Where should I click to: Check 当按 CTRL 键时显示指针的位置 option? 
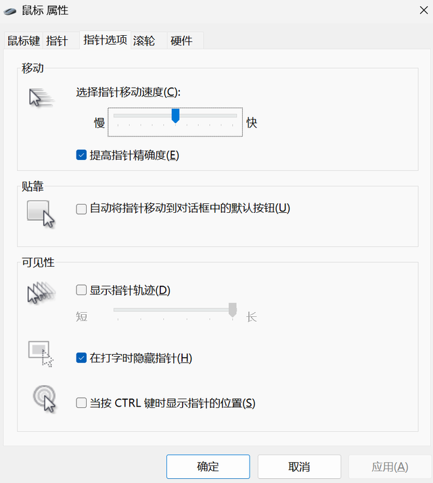pos(82,403)
